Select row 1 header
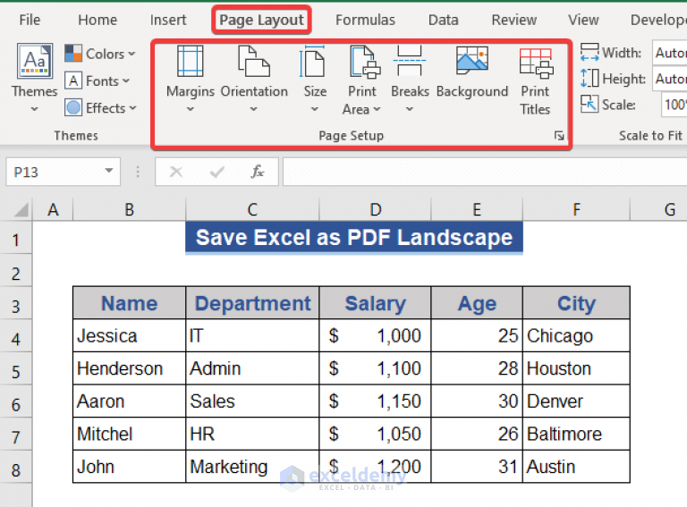 coord(16,240)
